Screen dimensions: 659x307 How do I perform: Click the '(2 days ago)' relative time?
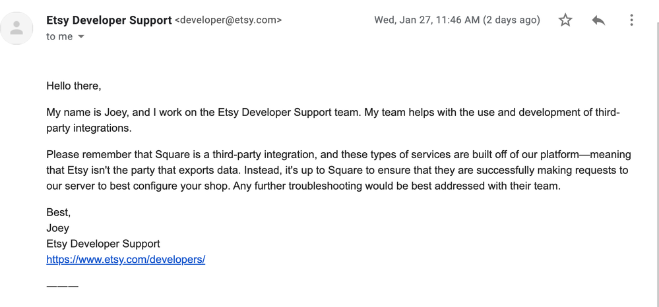(511, 20)
